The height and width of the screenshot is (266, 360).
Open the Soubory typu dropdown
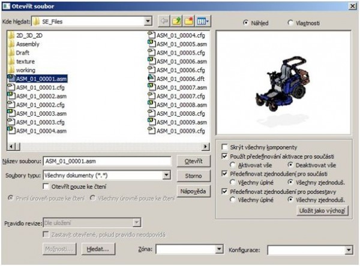pyautogui.click(x=166, y=176)
